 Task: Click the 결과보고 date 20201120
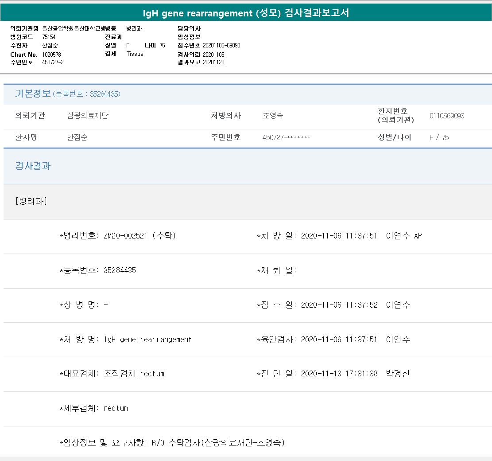click(x=213, y=63)
